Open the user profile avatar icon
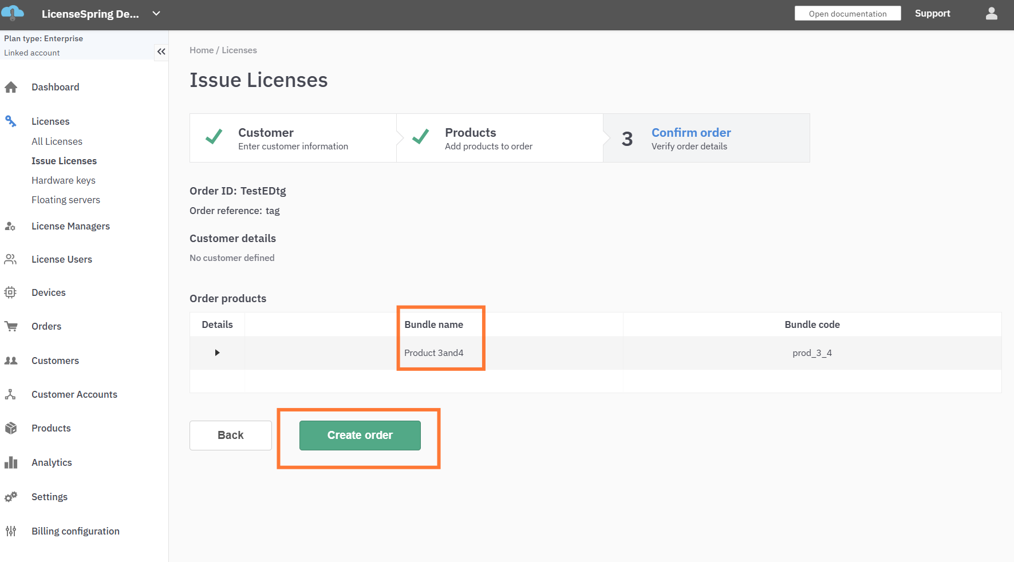The image size is (1014, 562). click(x=991, y=14)
